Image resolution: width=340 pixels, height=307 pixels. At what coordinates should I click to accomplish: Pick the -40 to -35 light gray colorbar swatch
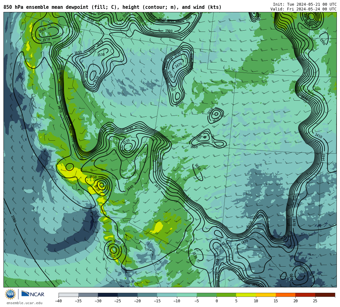(x=68, y=295)
